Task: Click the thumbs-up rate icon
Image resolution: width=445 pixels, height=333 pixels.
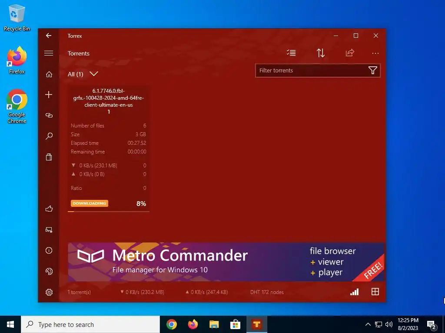Action: click(49, 209)
